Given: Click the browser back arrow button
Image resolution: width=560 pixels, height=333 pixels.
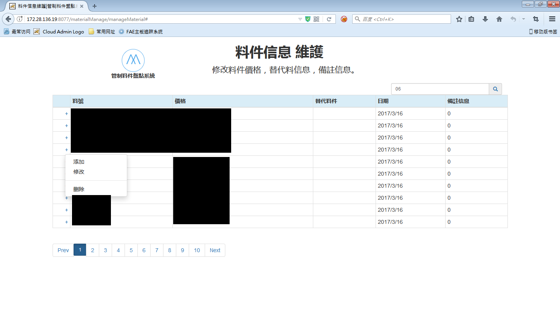Looking at the screenshot, I should click(8, 19).
